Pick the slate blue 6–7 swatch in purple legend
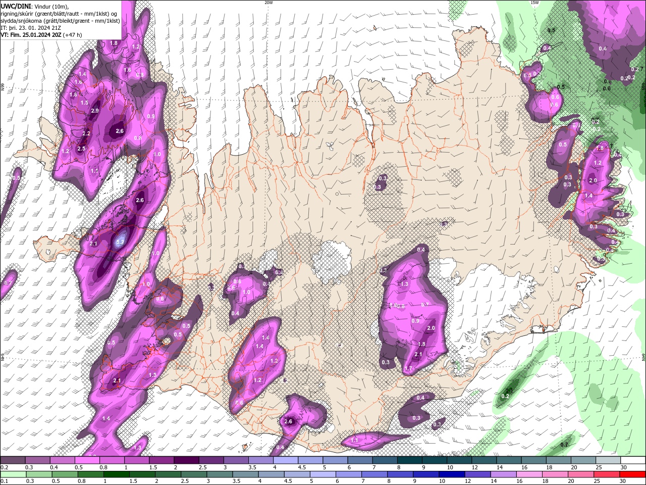Image resolution: width=646 pixels, height=485 pixels. (359, 460)
